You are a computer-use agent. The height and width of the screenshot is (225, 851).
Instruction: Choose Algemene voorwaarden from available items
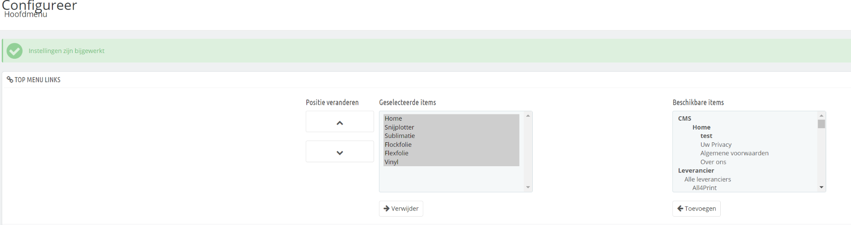(x=734, y=153)
